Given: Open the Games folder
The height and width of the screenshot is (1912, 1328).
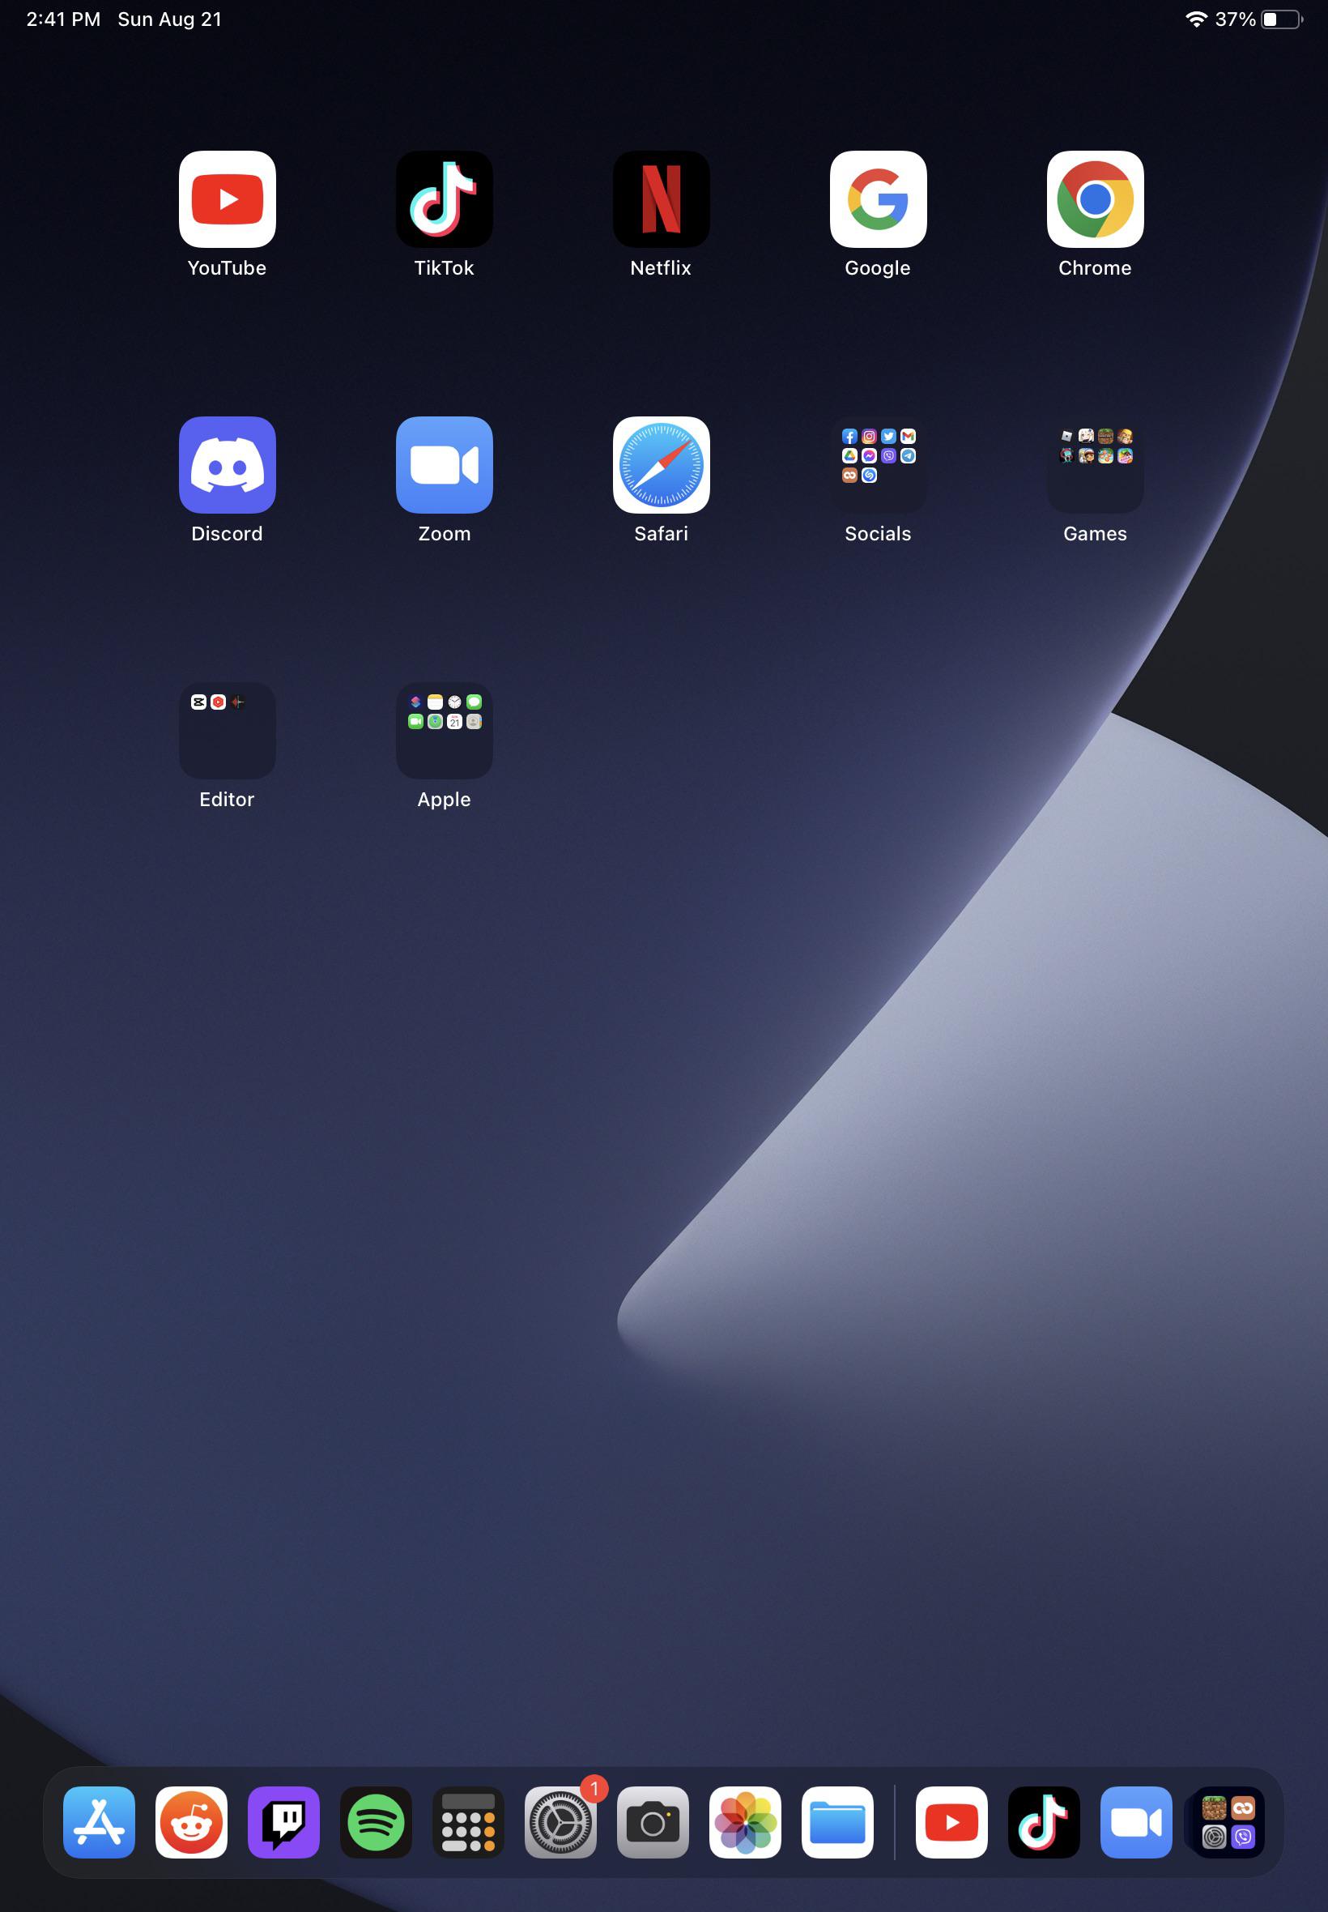Looking at the screenshot, I should (1095, 464).
